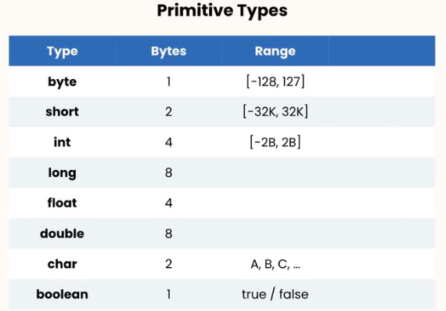Select the [-128, 127] range value
Viewport: 446px width, 311px height.
point(275,81)
